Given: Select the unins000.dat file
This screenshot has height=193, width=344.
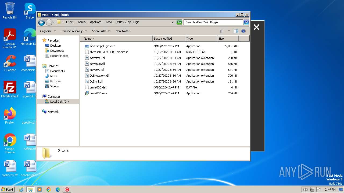Looking at the screenshot, I should tap(98, 87).
